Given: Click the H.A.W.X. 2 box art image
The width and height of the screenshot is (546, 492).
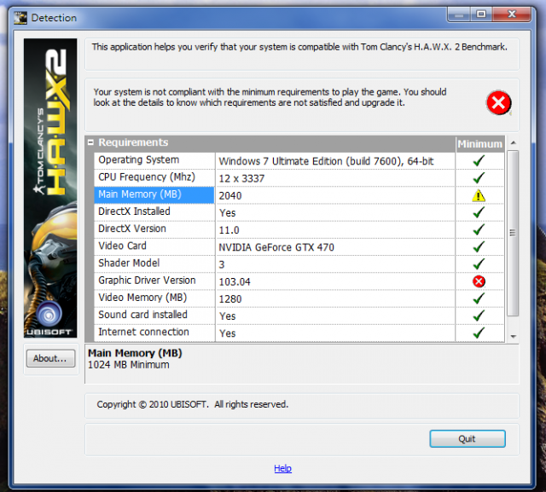Looking at the screenshot, I should click(50, 188).
